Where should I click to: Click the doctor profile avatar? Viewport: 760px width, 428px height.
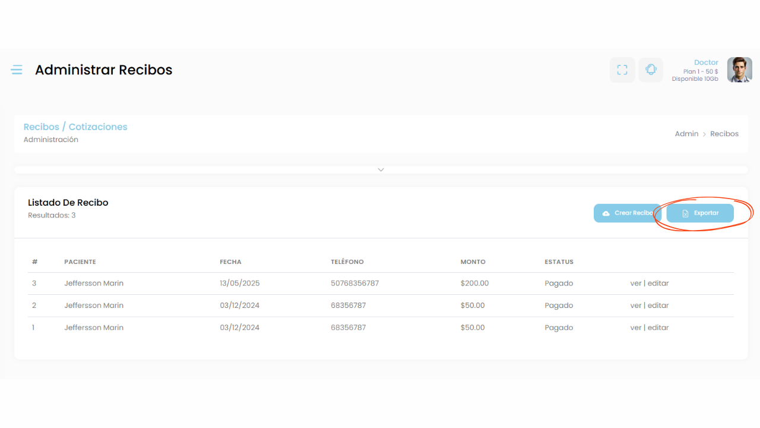739,70
